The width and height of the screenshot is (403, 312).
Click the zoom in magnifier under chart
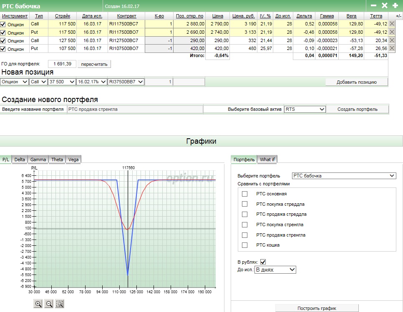point(38,304)
